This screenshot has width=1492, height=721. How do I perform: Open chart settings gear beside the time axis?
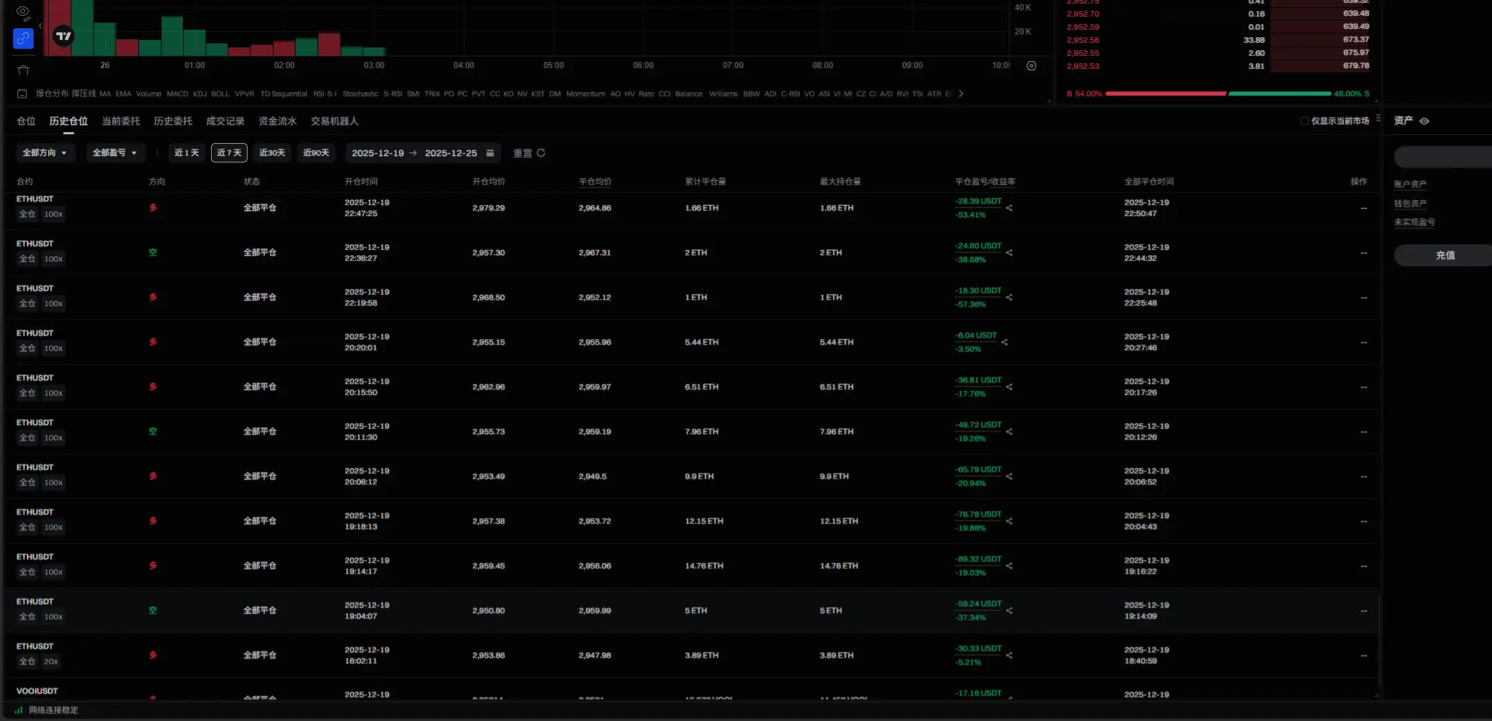pos(1031,66)
